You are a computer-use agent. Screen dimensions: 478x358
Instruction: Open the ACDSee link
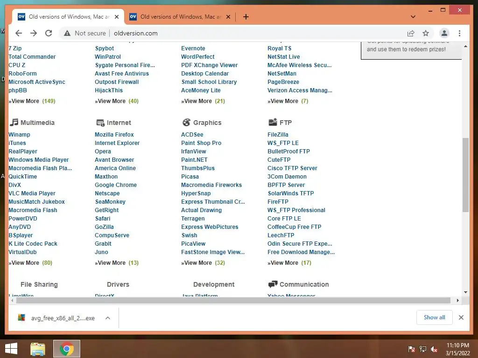(x=192, y=135)
